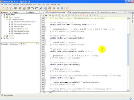The image size is (134, 100).
Task: Click the Stop Macro Recording icon
Action: (x=90, y=16)
